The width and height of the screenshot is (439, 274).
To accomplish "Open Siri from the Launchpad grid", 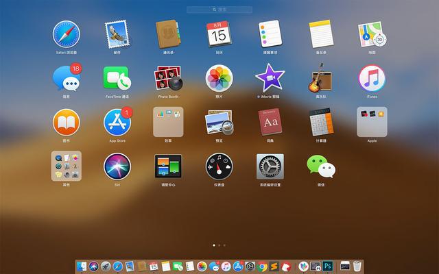I will 117,166.
